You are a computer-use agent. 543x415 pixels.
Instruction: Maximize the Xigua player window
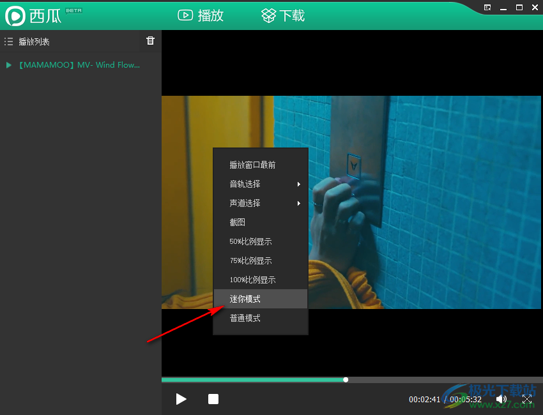(519, 8)
